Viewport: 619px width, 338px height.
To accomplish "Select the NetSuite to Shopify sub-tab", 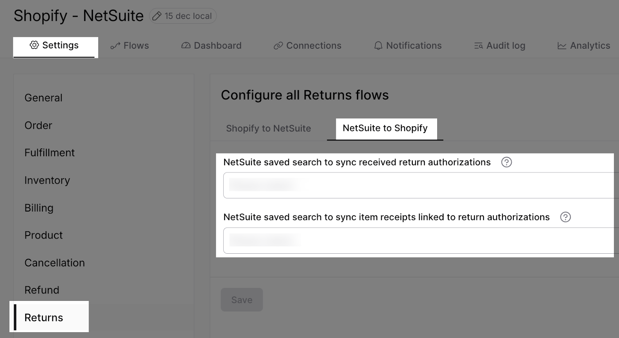I will pos(385,129).
